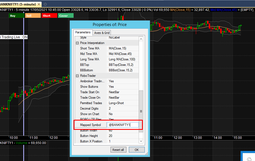
Task: Select the BBBottom value BBBot(Close,15,2)
Action: [123, 70]
